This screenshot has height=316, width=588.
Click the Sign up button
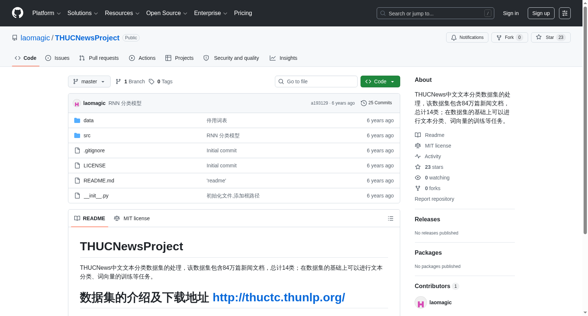(x=541, y=13)
